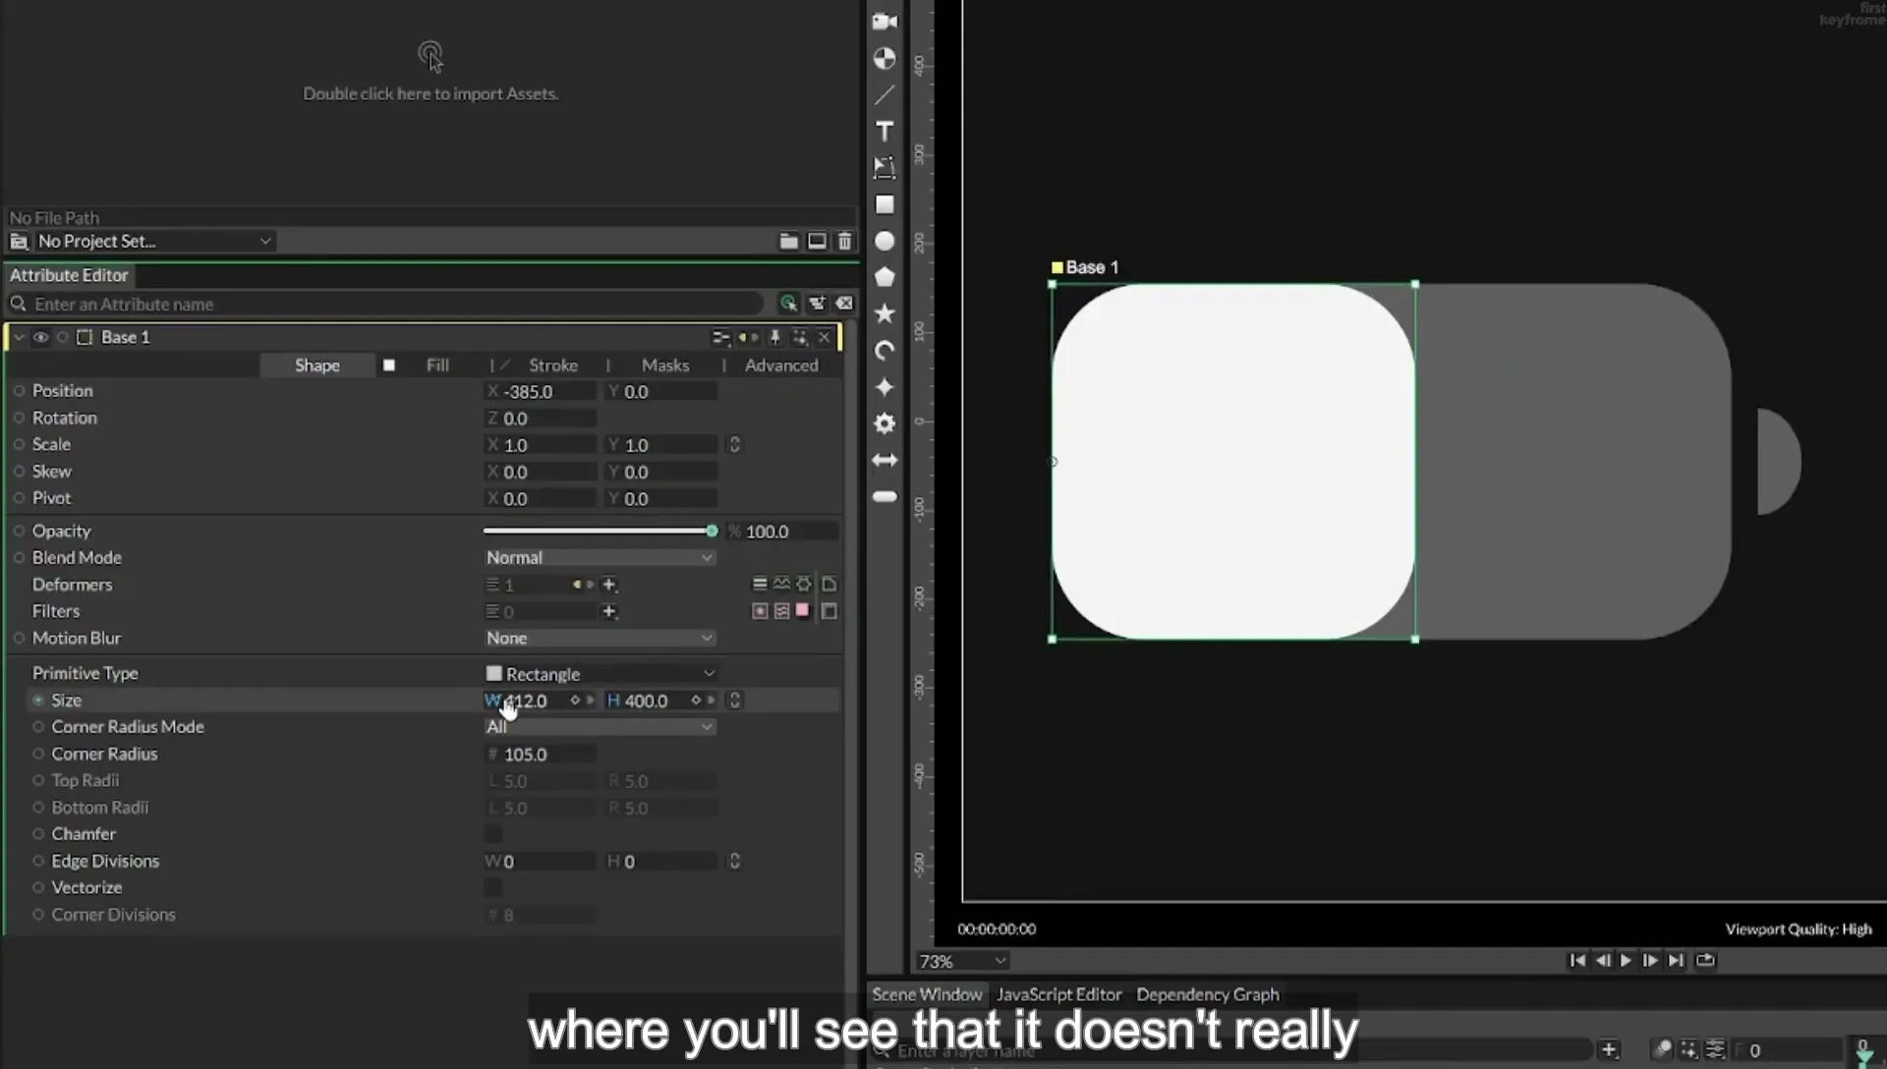Select the Capsule shape tool
Viewport: 1887px width, 1069px height.
tap(885, 496)
